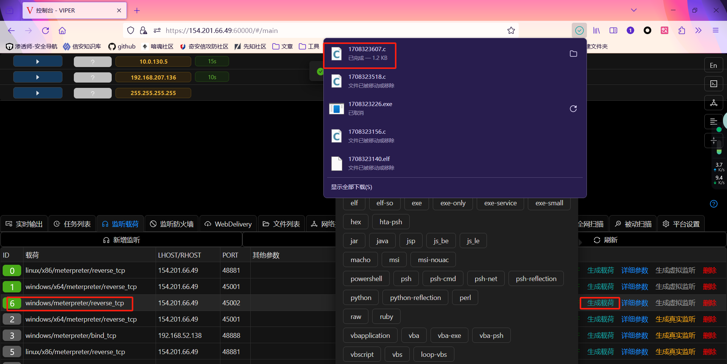This screenshot has height=364, width=727.
Task: Click 生成载荷 for the highlighted reverse_tcp listener
Action: point(599,303)
